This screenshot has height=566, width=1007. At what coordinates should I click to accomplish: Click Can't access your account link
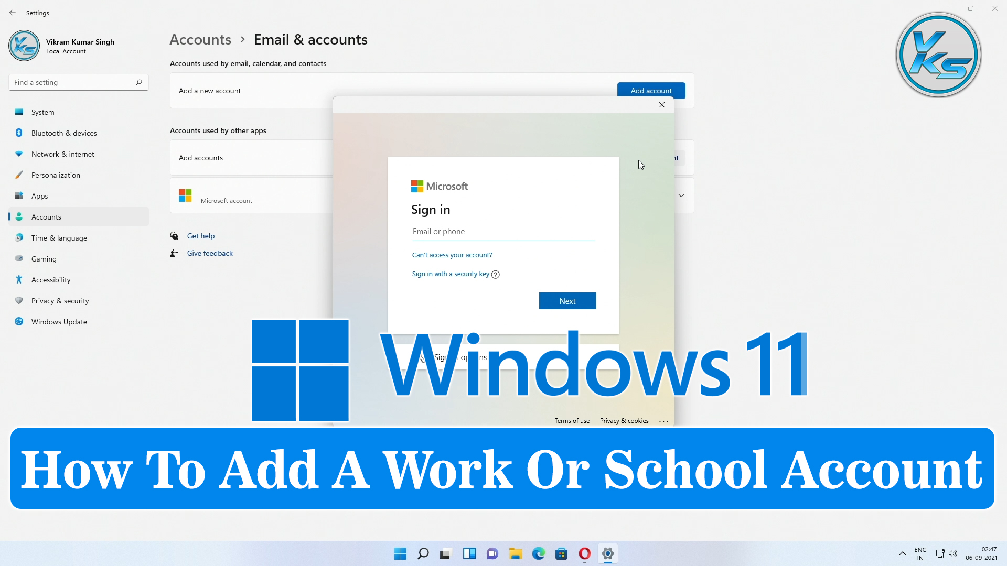pyautogui.click(x=452, y=255)
